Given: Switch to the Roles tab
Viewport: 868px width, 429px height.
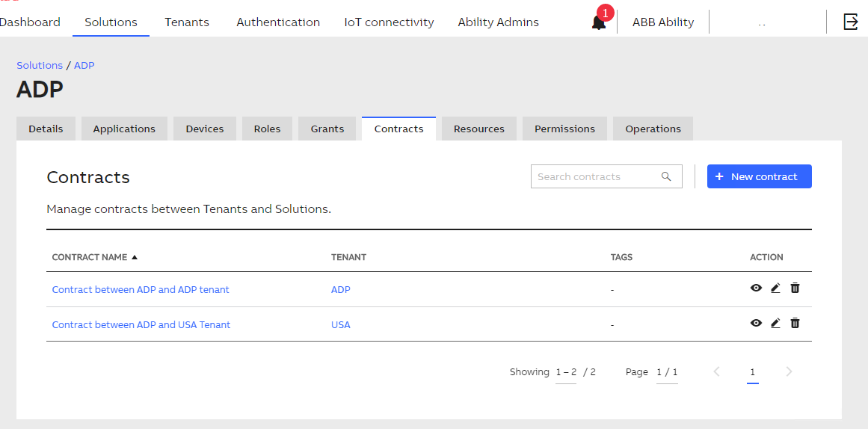Looking at the screenshot, I should (268, 129).
